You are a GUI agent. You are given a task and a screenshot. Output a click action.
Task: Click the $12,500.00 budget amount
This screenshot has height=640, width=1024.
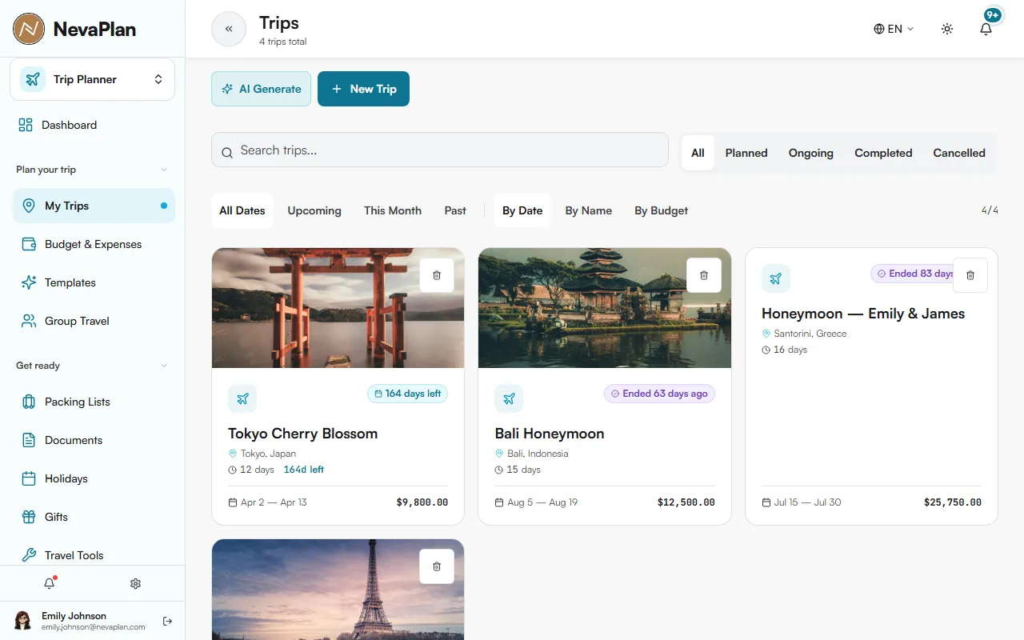click(686, 502)
